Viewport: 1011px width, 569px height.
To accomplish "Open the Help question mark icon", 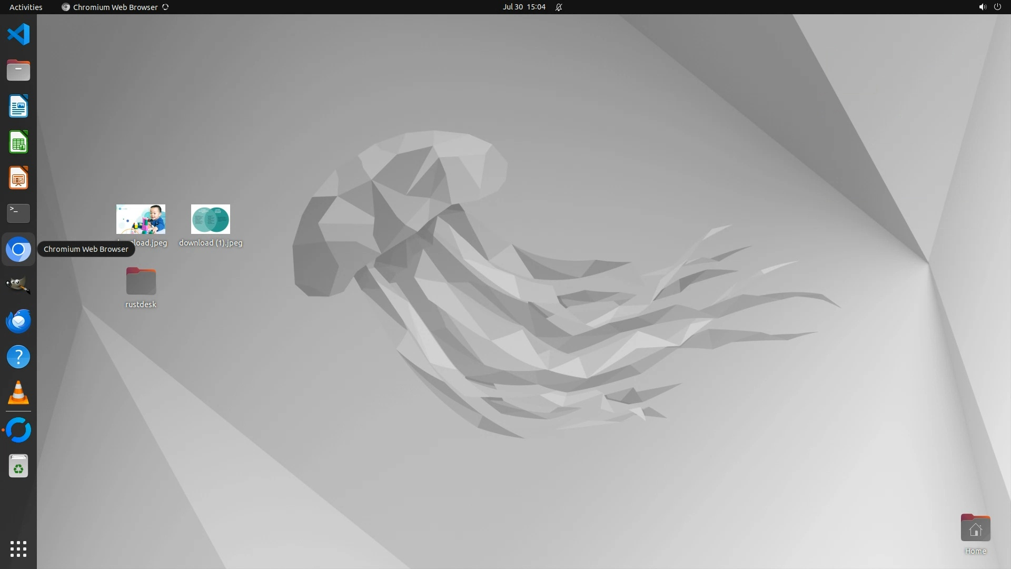I will click(x=18, y=357).
